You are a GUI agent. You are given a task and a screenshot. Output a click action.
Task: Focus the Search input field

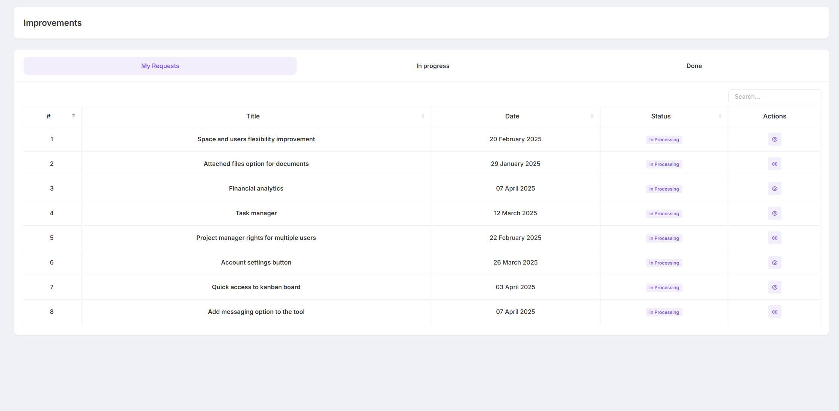point(774,96)
